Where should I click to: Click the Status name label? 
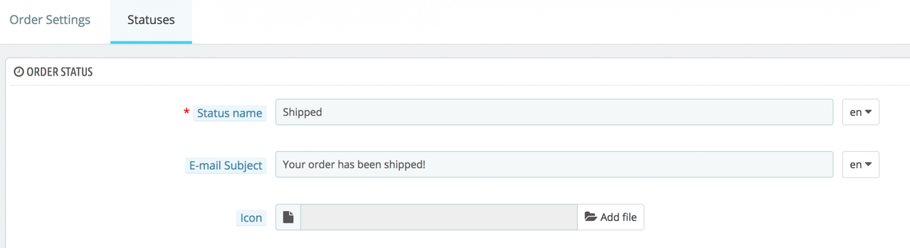coord(230,113)
